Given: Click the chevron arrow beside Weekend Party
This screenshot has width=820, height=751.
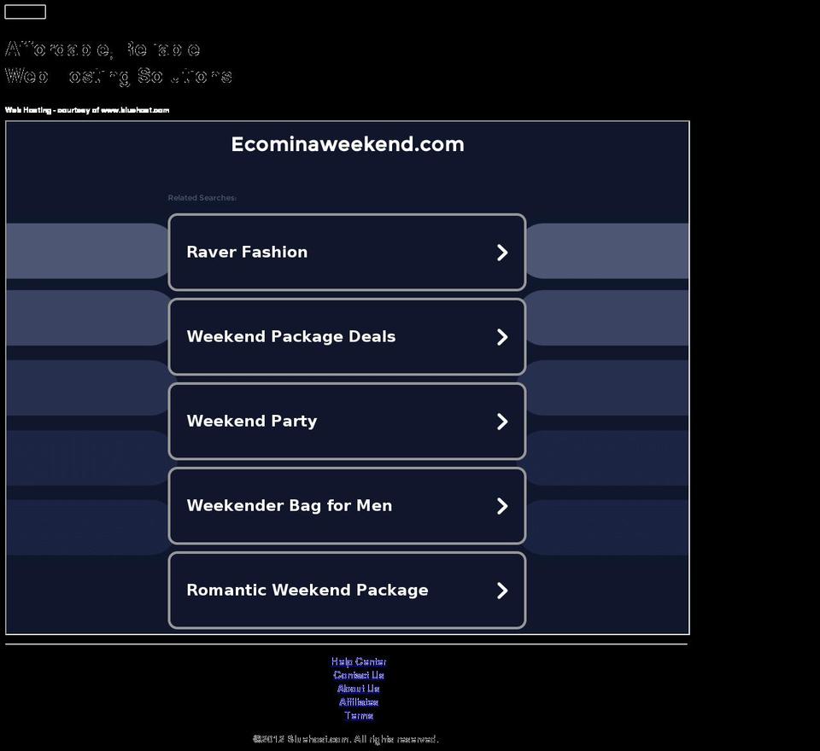Looking at the screenshot, I should point(502,422).
